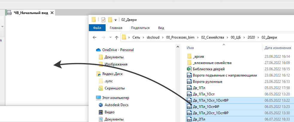Click Properties icon in quick access toolbar
Viewport: 294px width, 122px height.
(103, 19)
